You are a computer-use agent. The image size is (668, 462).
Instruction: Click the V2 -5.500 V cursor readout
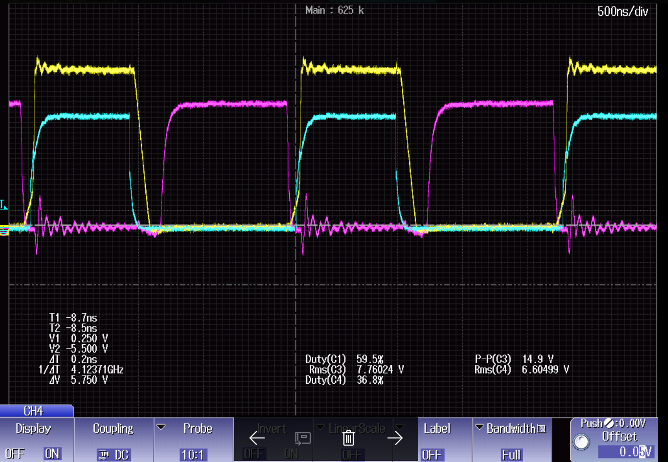click(x=79, y=348)
